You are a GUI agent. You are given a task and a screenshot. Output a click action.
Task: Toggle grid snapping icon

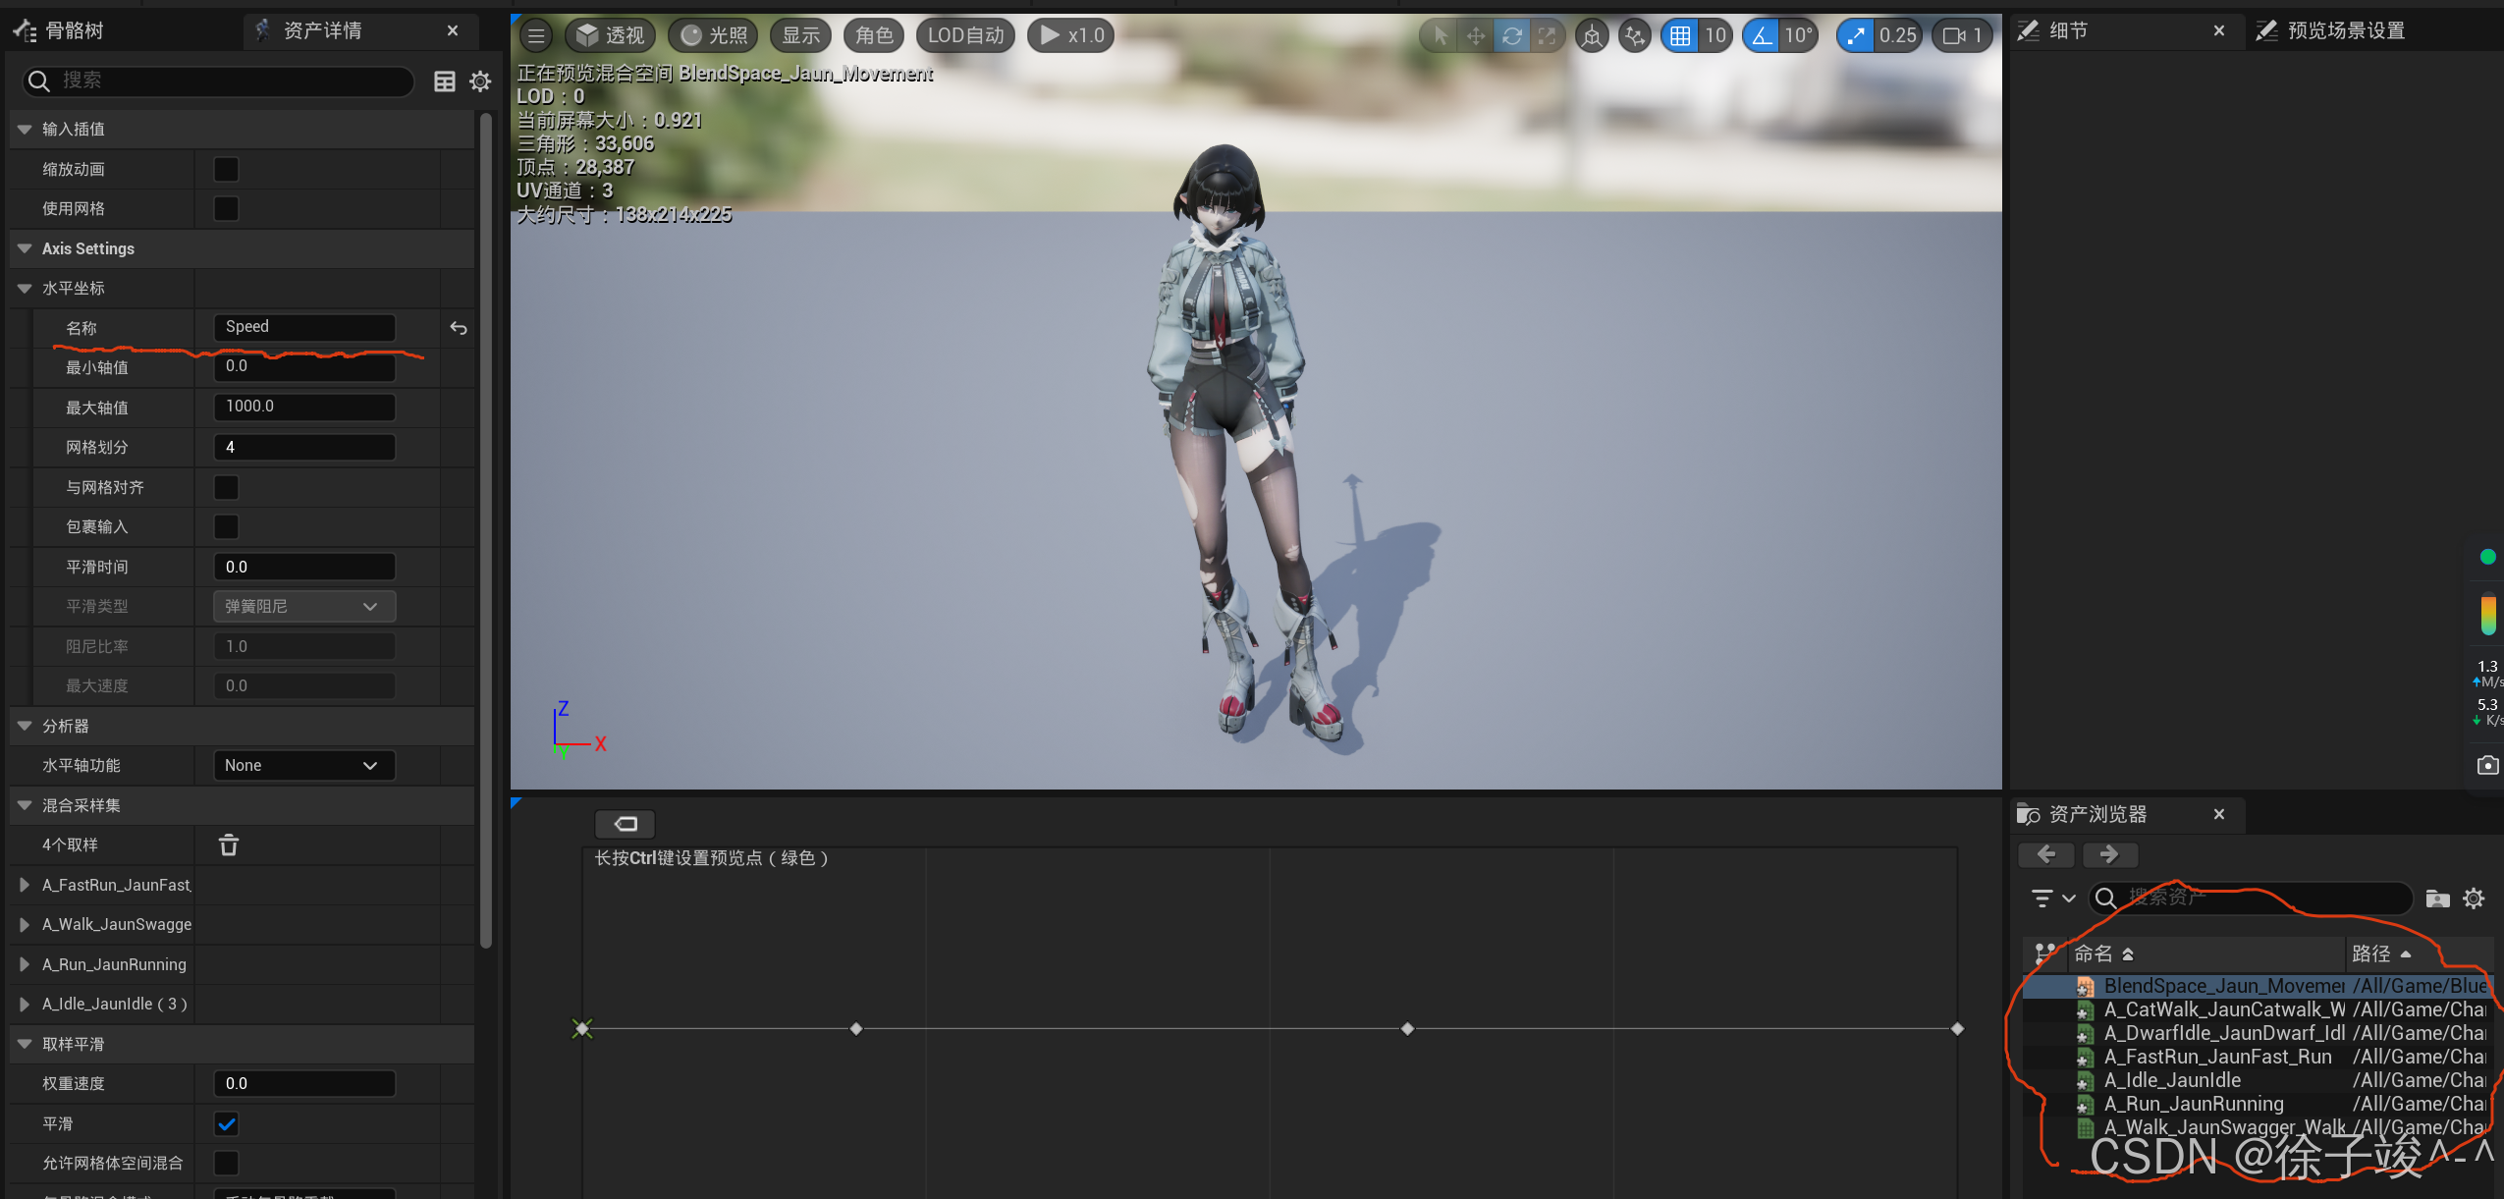[x=1680, y=36]
